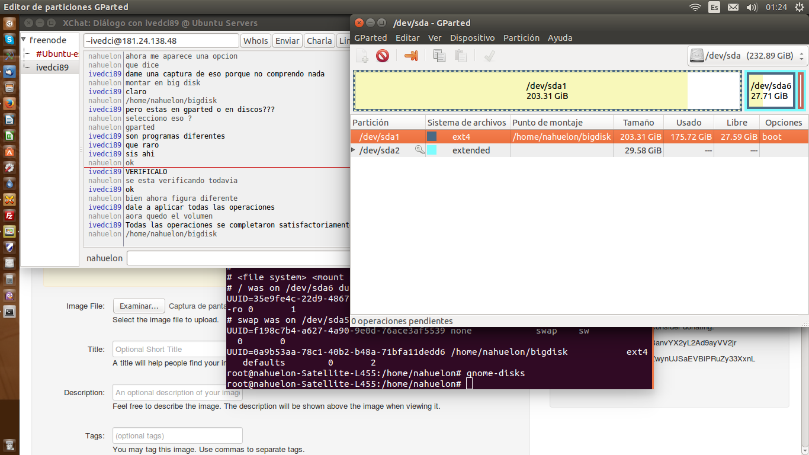Open Skype from the launcher
Screen dimensions: 809x455
(x=9, y=40)
